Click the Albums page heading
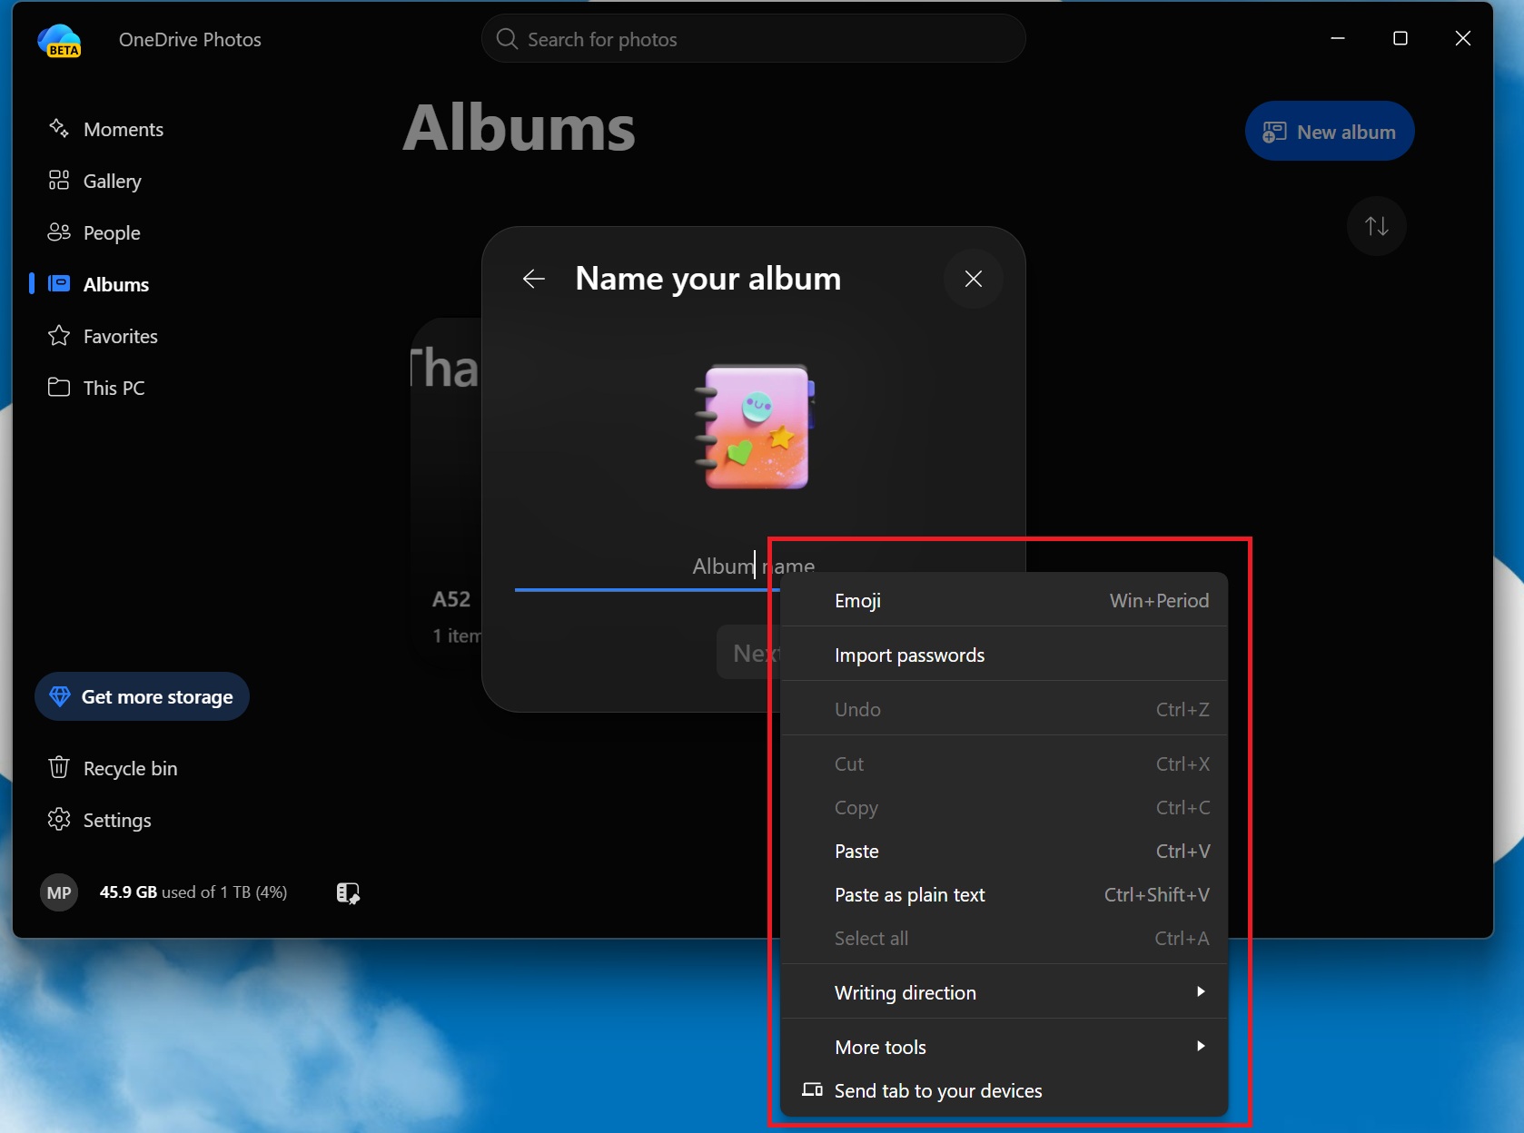 (519, 127)
